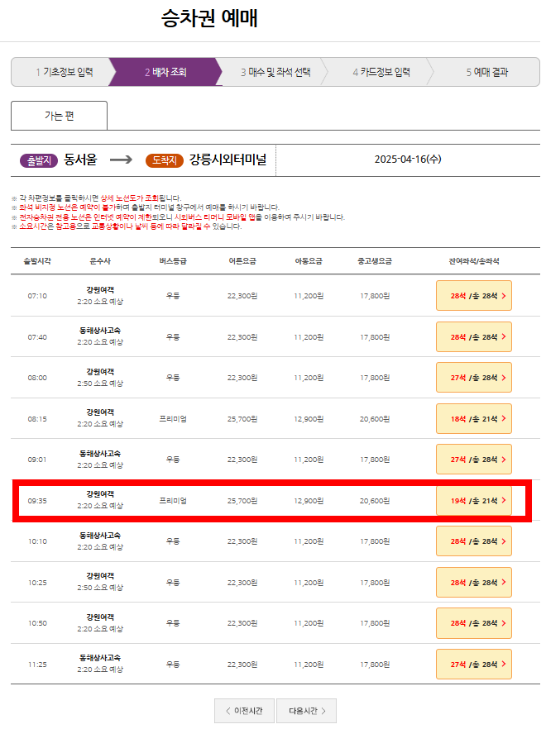This screenshot has height=729, width=546.
Task: Select the 07:10 bus 28석 seat button
Action: [x=474, y=296]
